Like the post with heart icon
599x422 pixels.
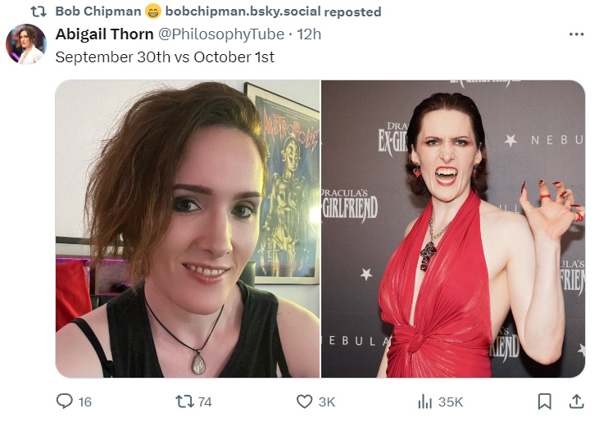point(305,402)
